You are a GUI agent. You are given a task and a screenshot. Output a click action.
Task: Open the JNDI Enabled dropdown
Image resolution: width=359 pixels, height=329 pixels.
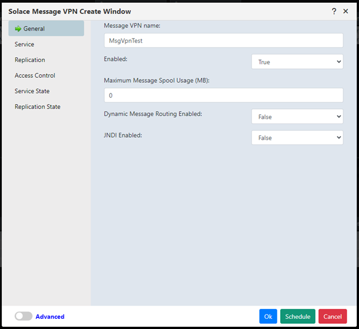[x=297, y=138]
